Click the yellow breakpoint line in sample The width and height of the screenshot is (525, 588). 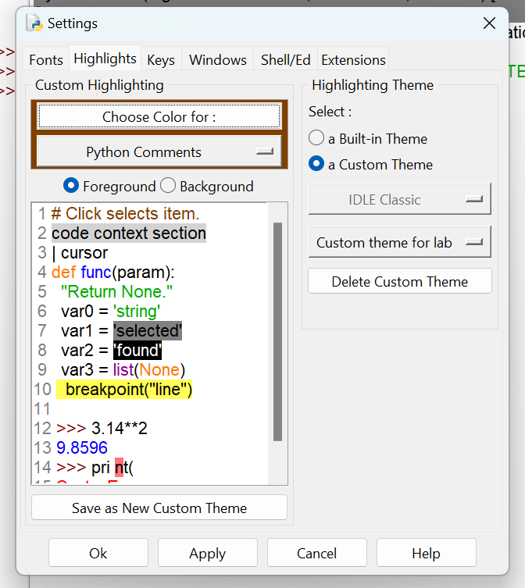click(x=125, y=390)
